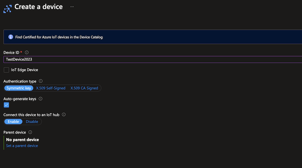Show Device ID info tooltip icon
302x168 pixels.
click(x=27, y=52)
